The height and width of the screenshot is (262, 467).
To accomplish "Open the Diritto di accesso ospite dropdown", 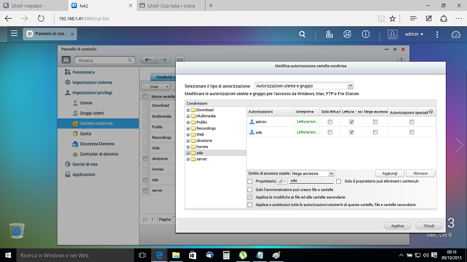I will pos(313,173).
